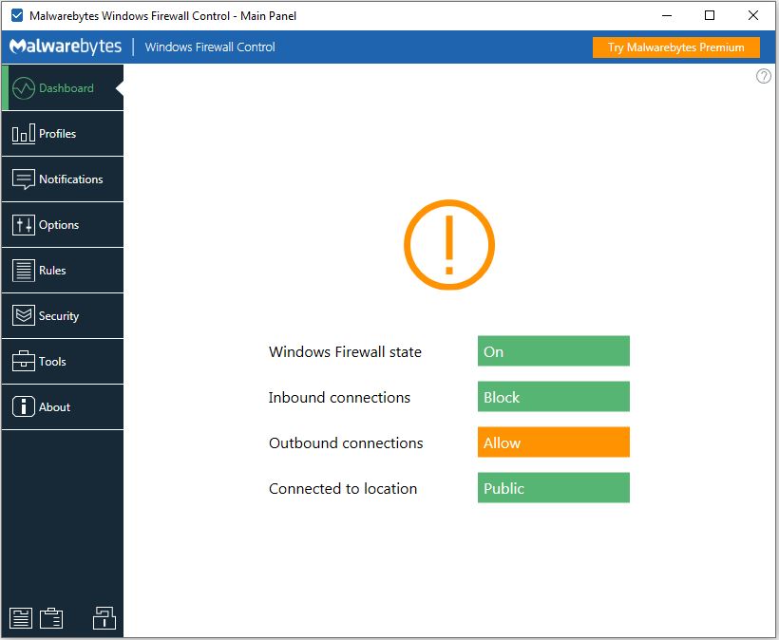Toggle the unlocked padlock icon

click(x=104, y=618)
